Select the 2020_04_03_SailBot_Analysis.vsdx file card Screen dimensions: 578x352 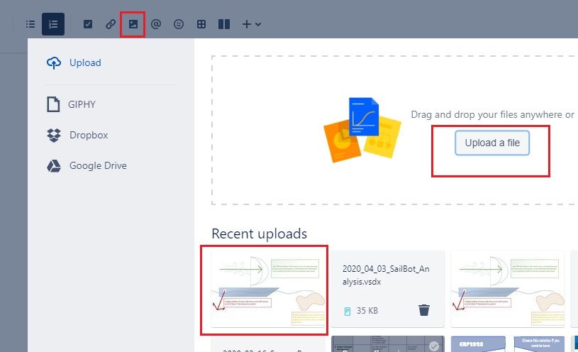point(388,289)
